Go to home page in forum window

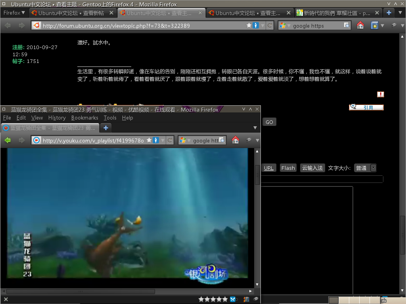tap(360, 25)
